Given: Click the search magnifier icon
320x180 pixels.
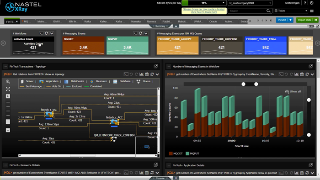Looking at the screenshot, I should (x=268, y=11).
